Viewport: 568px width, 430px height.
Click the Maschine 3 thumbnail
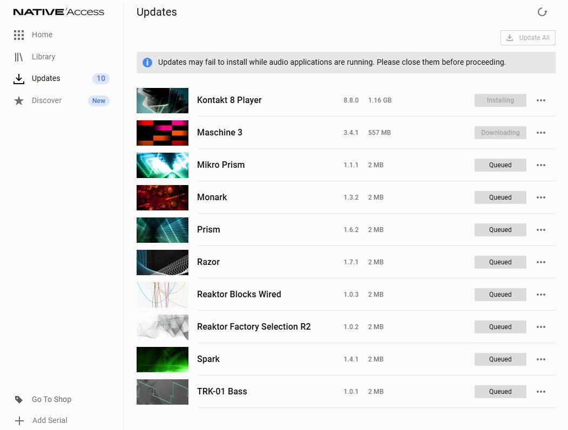coord(163,133)
